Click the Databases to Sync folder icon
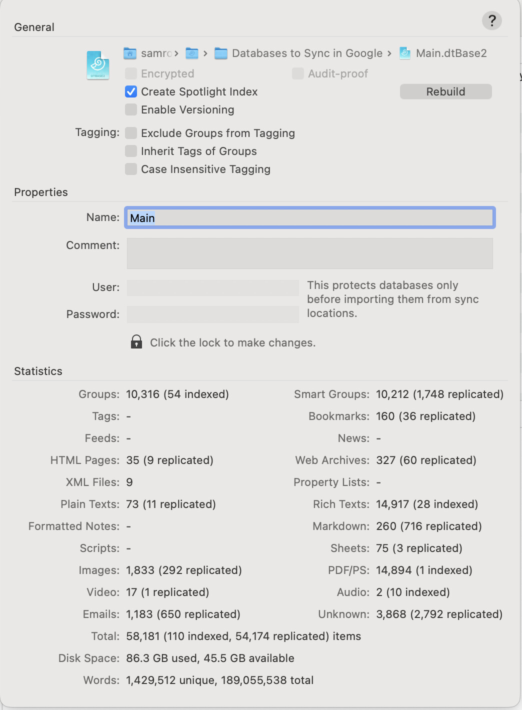The image size is (522, 710). point(221,53)
